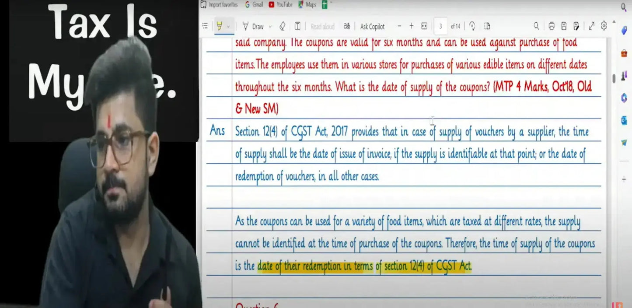This screenshot has width=632, height=308.
Task: Open Gmail from the favorites bar
Action: click(x=254, y=5)
